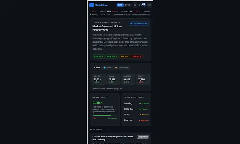Open 'US-Iran Peace Deal Hopes' key event
Image resolution: width=240 pixels, height=144 pixels.
click(x=112, y=138)
